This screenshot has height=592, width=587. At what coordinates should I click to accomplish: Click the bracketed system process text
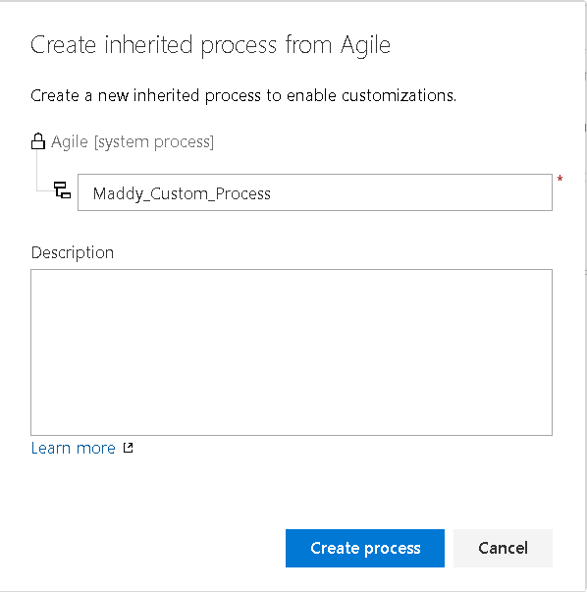tap(154, 142)
